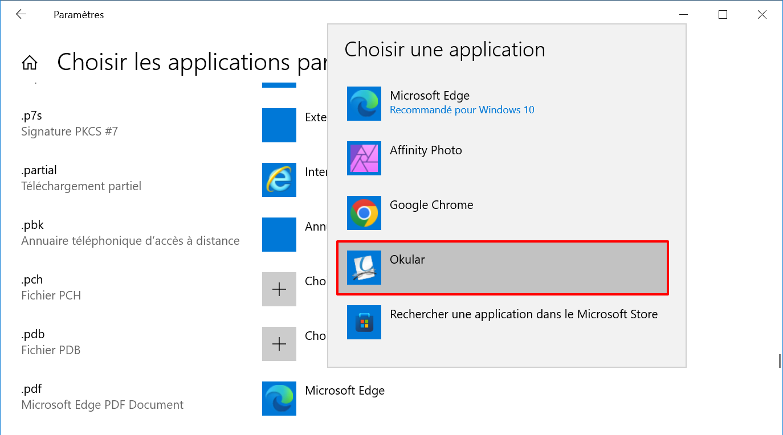
Task: Choose the Affinity Photo icon
Action: pos(364,158)
